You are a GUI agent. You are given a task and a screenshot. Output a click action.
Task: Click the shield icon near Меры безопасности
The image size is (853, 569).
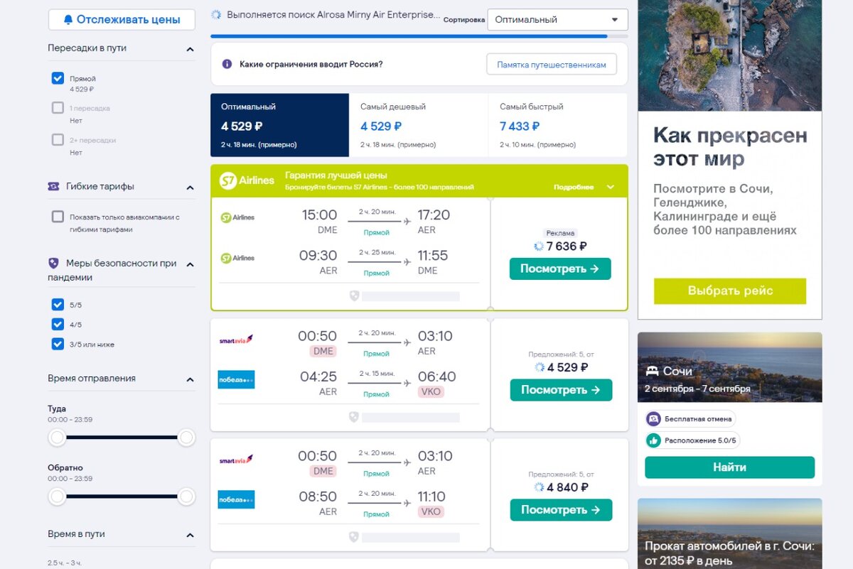click(53, 263)
